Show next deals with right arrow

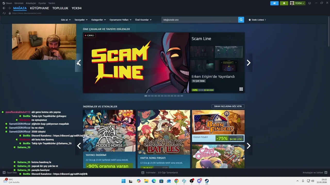coord(249,146)
